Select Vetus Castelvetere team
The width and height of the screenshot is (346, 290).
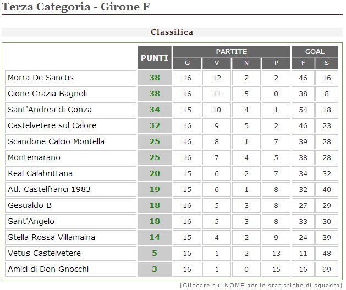(44, 253)
